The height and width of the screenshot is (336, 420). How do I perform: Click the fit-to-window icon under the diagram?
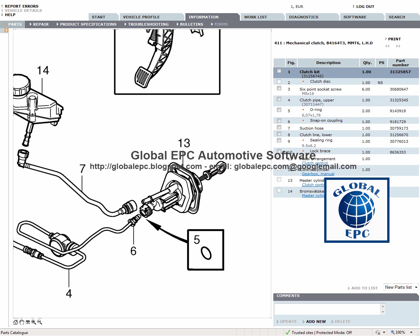[x=28, y=322]
